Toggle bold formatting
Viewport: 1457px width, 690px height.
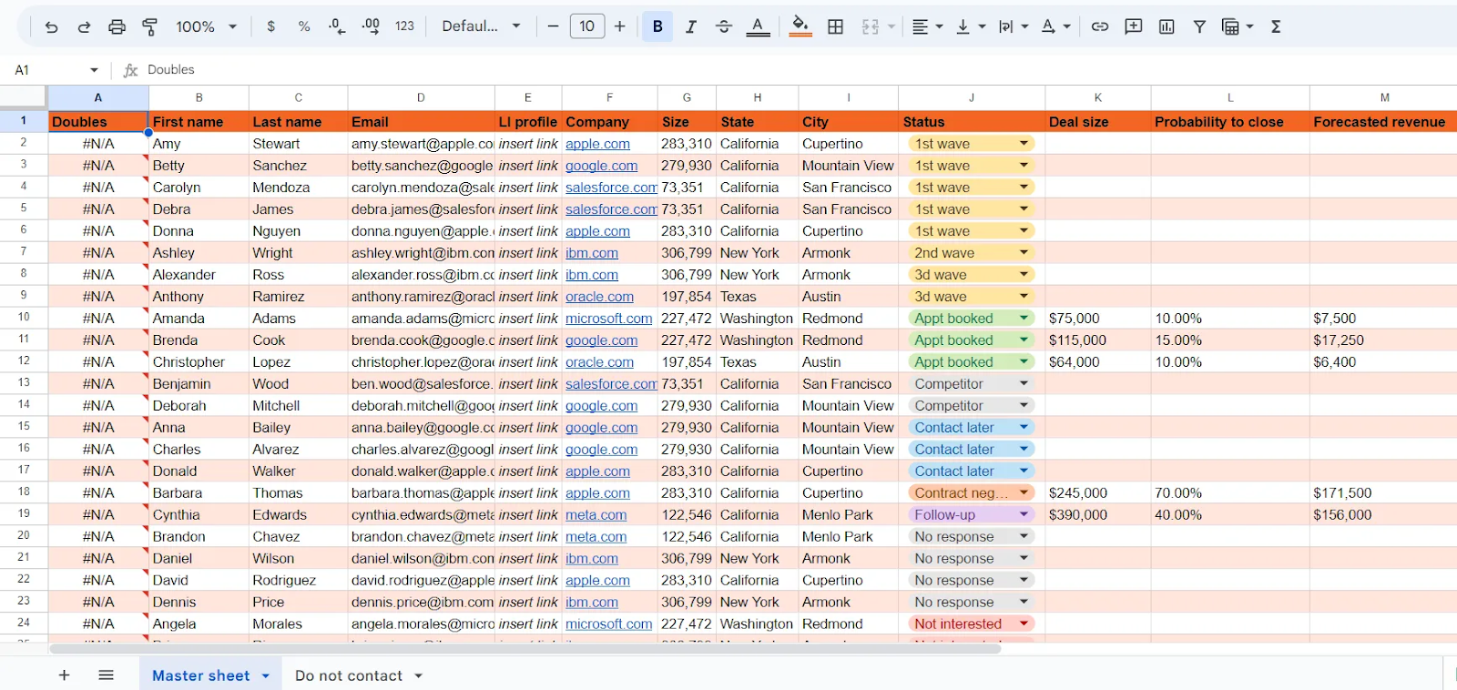[x=657, y=26]
